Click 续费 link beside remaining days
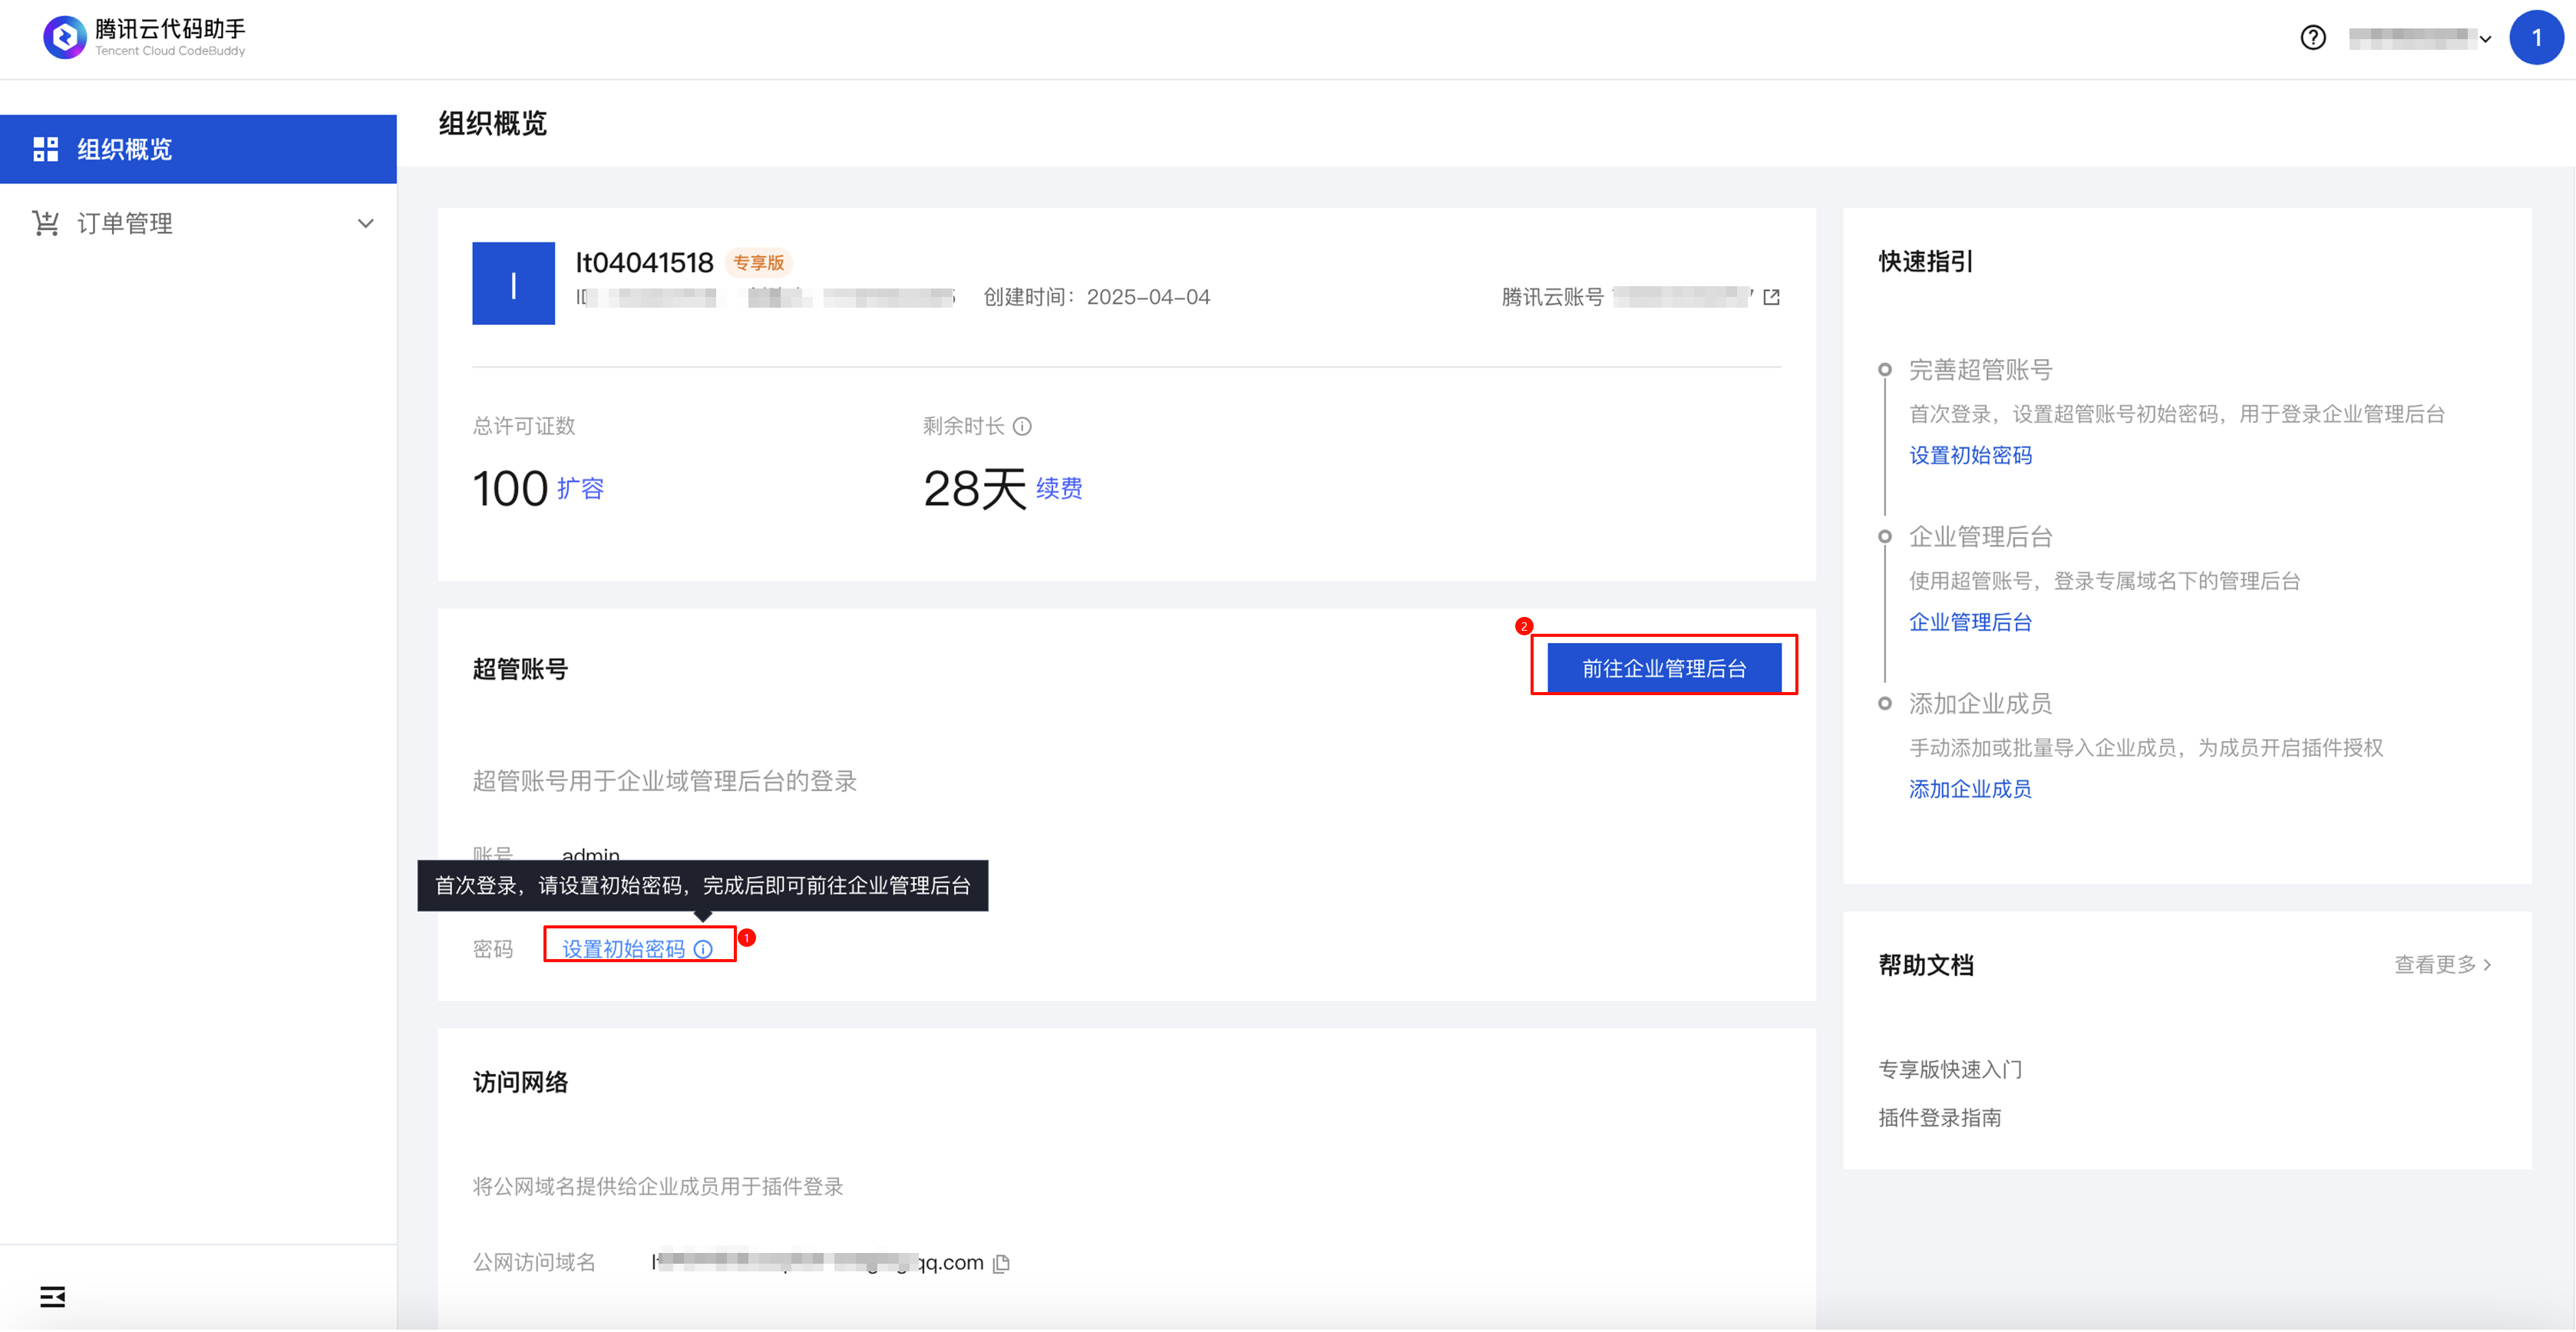The width and height of the screenshot is (2576, 1332). tap(1058, 489)
